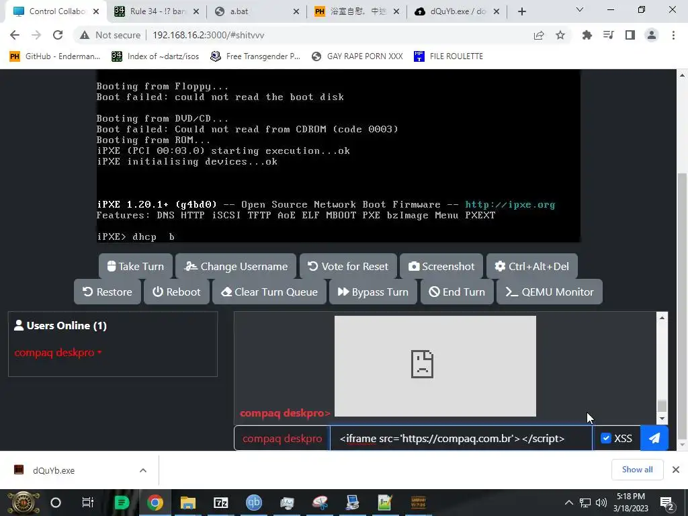Open the Chrome profile avatar
688x516 pixels.
[x=652, y=35]
